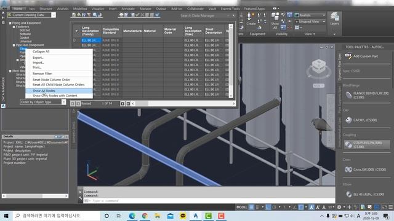Click the Create equipment ribbon button
This screenshot has height=221, width=394.
coord(251,19)
